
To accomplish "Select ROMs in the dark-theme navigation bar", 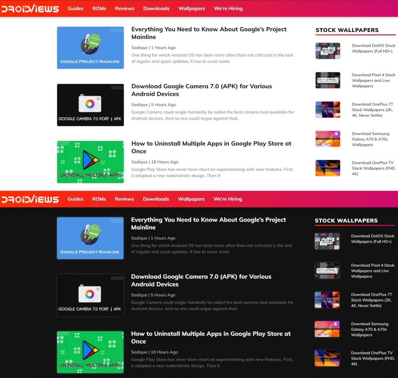I will [x=99, y=199].
